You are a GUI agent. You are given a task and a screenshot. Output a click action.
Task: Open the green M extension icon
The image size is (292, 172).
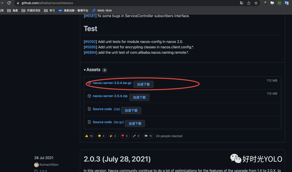tap(279, 3)
